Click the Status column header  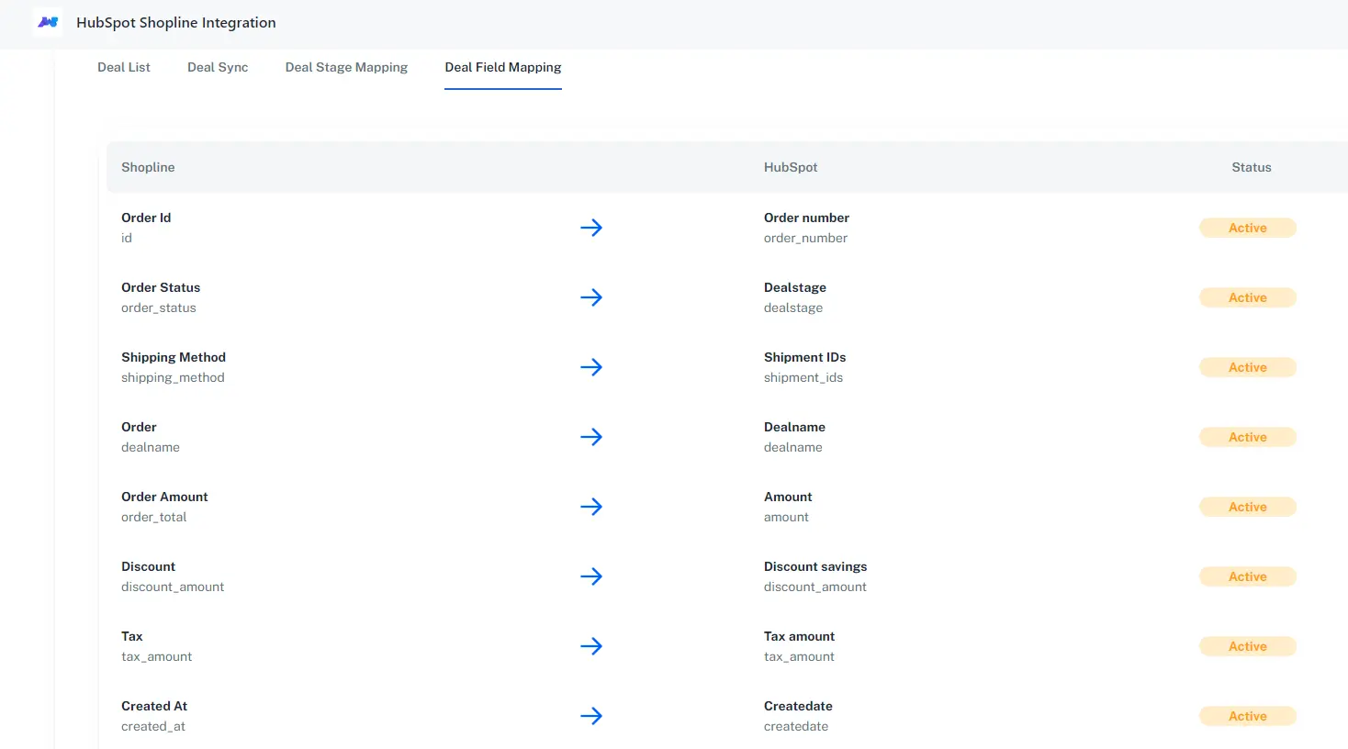(1251, 167)
